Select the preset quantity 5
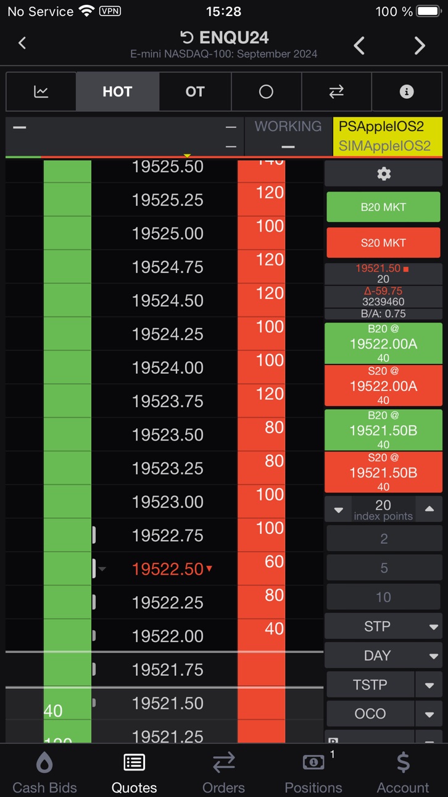Viewport: 448px width, 797px height. point(383,568)
